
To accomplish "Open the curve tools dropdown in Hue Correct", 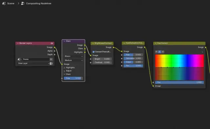I will (202, 52).
